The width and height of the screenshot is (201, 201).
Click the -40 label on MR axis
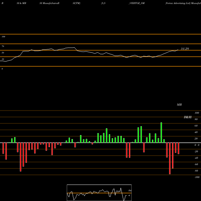[196, 158]
